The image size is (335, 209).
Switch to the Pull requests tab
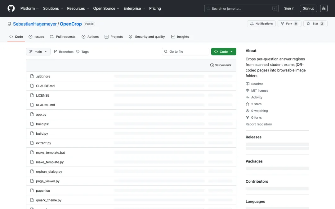pyautogui.click(x=63, y=37)
